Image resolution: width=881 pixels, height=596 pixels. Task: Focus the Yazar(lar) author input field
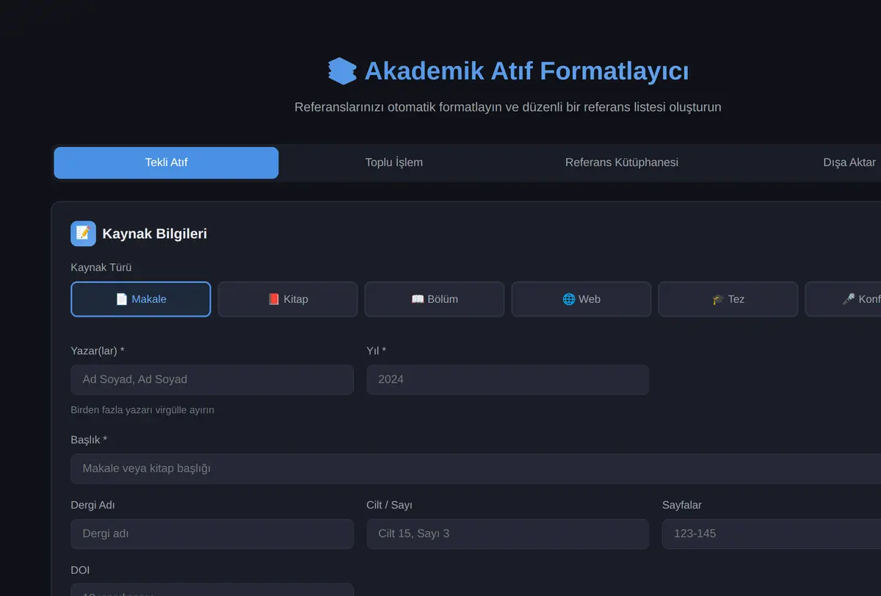[x=212, y=380]
